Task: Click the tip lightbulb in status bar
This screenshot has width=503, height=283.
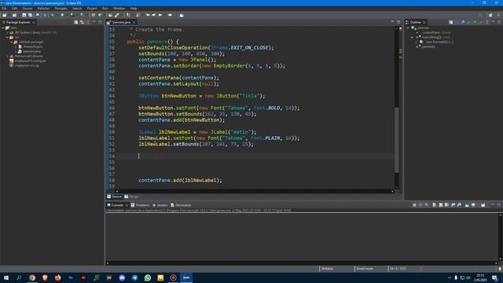Action: coord(500,269)
